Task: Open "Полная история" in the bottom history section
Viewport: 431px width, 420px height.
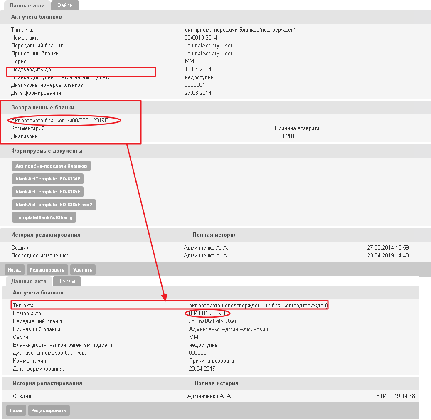Action: pos(216,383)
